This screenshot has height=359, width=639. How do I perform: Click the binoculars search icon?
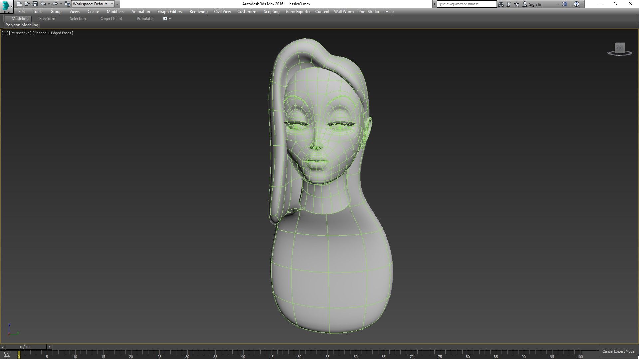point(501,4)
